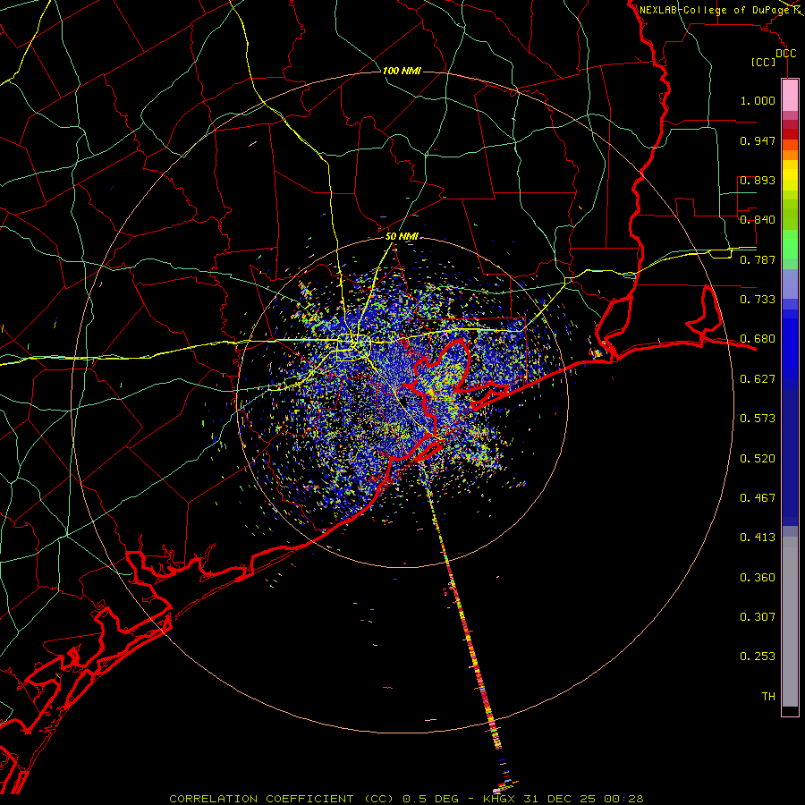Viewport: 805px width, 805px height.
Task: Click the TH threshold label
Action: [768, 697]
